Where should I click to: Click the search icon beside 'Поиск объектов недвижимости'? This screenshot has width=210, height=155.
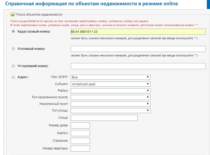[12, 14]
